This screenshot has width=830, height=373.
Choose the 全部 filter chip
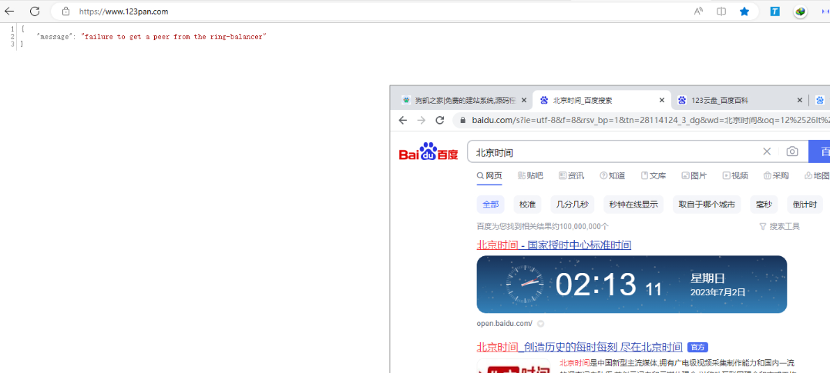[490, 205]
